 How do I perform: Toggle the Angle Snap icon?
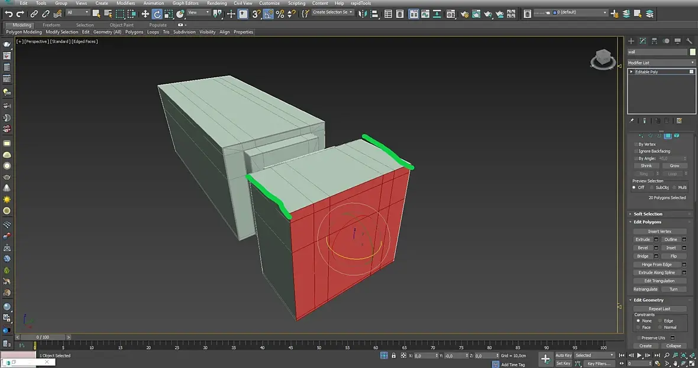[x=268, y=14]
